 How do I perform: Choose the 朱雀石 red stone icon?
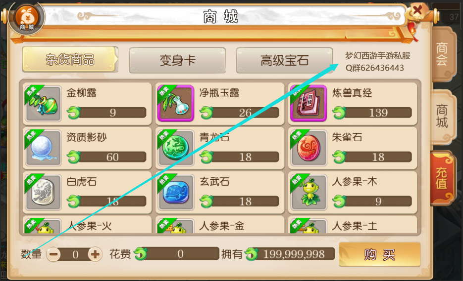pyautogui.click(x=309, y=148)
